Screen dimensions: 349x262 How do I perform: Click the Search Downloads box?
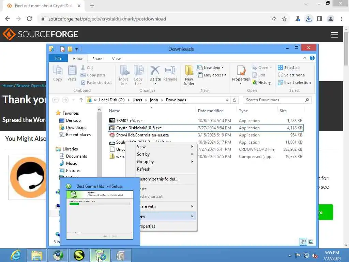tap(277, 100)
